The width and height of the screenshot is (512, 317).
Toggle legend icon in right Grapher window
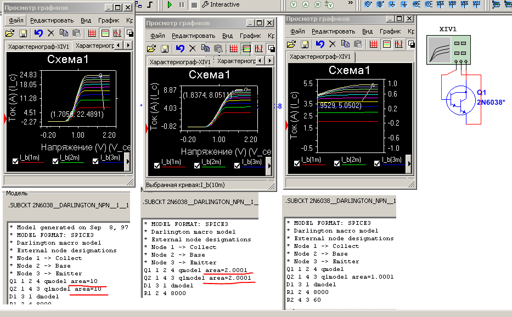pos(386,44)
